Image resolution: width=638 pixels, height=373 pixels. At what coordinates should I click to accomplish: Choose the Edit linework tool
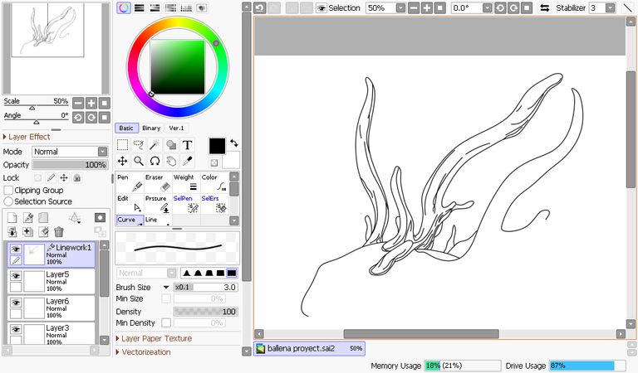tap(130, 204)
